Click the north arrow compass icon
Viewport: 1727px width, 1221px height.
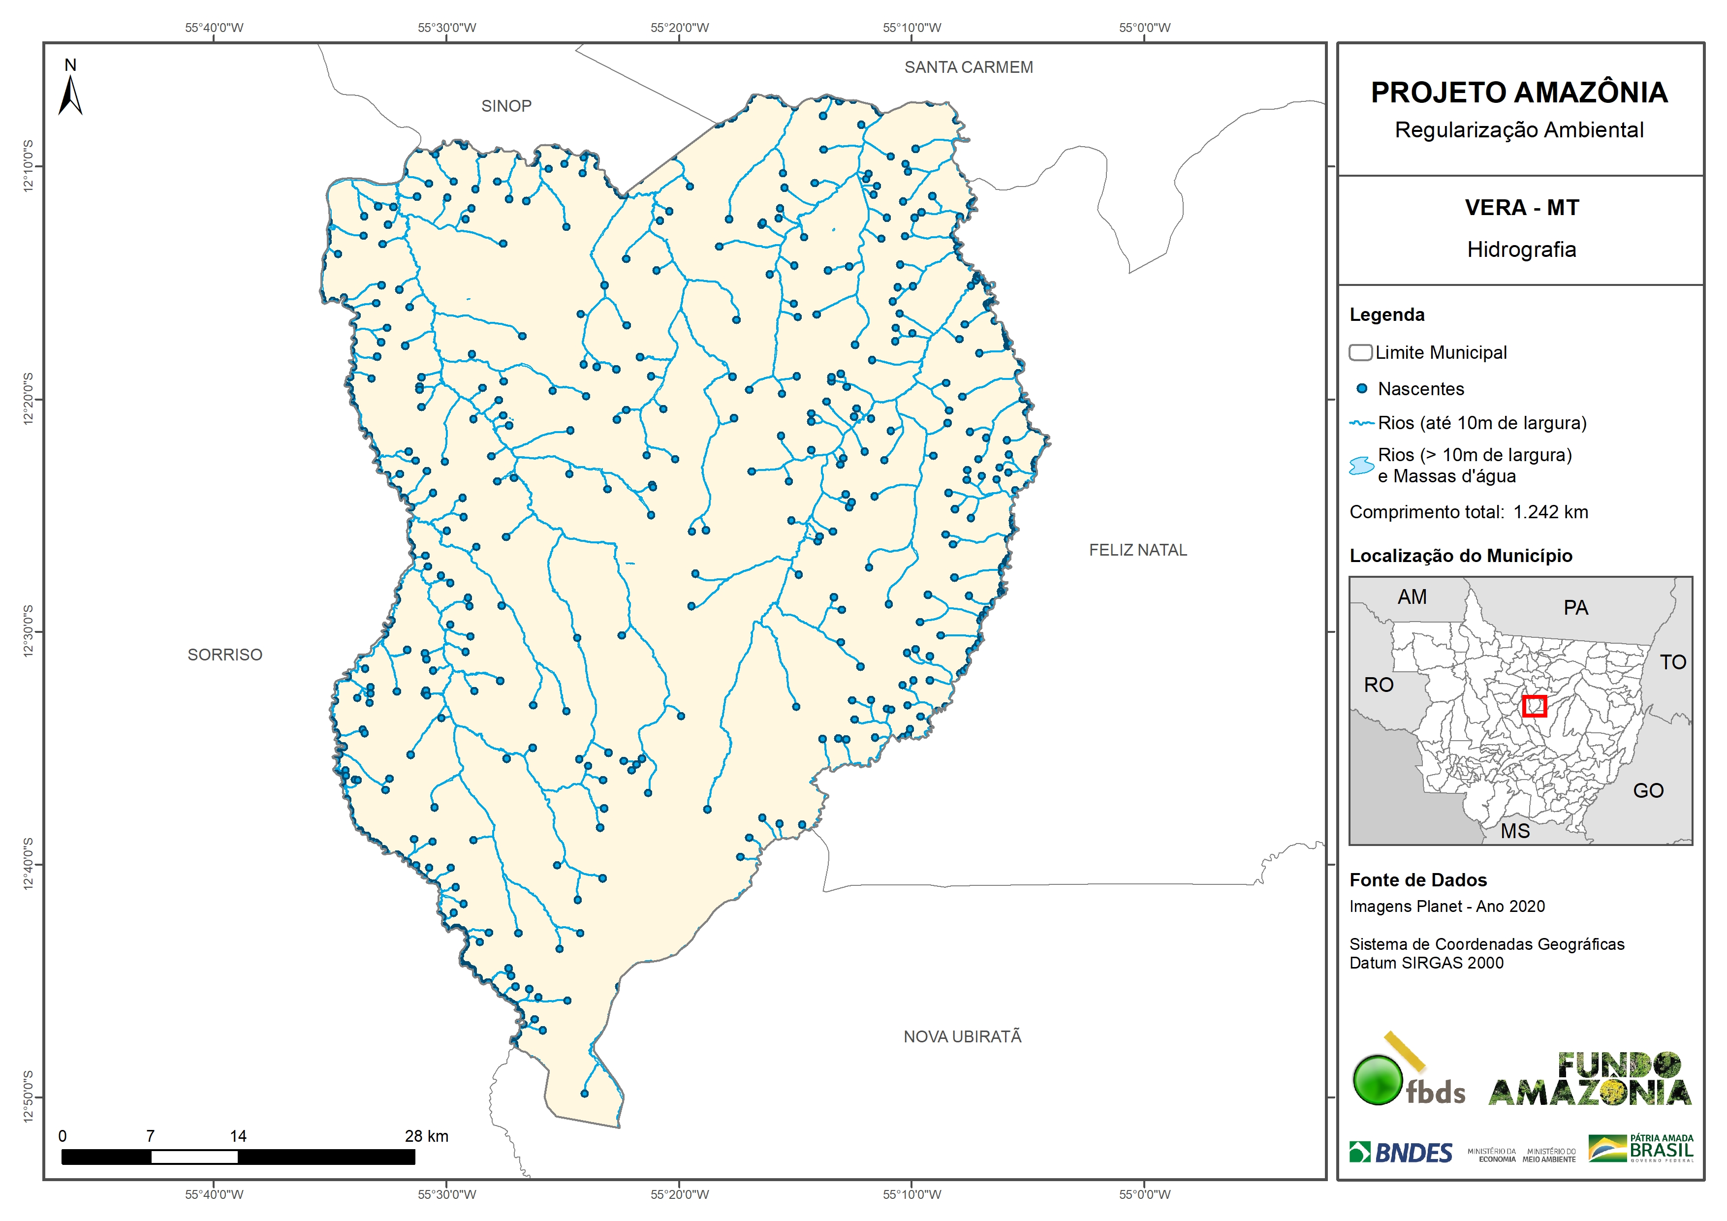click(x=70, y=94)
